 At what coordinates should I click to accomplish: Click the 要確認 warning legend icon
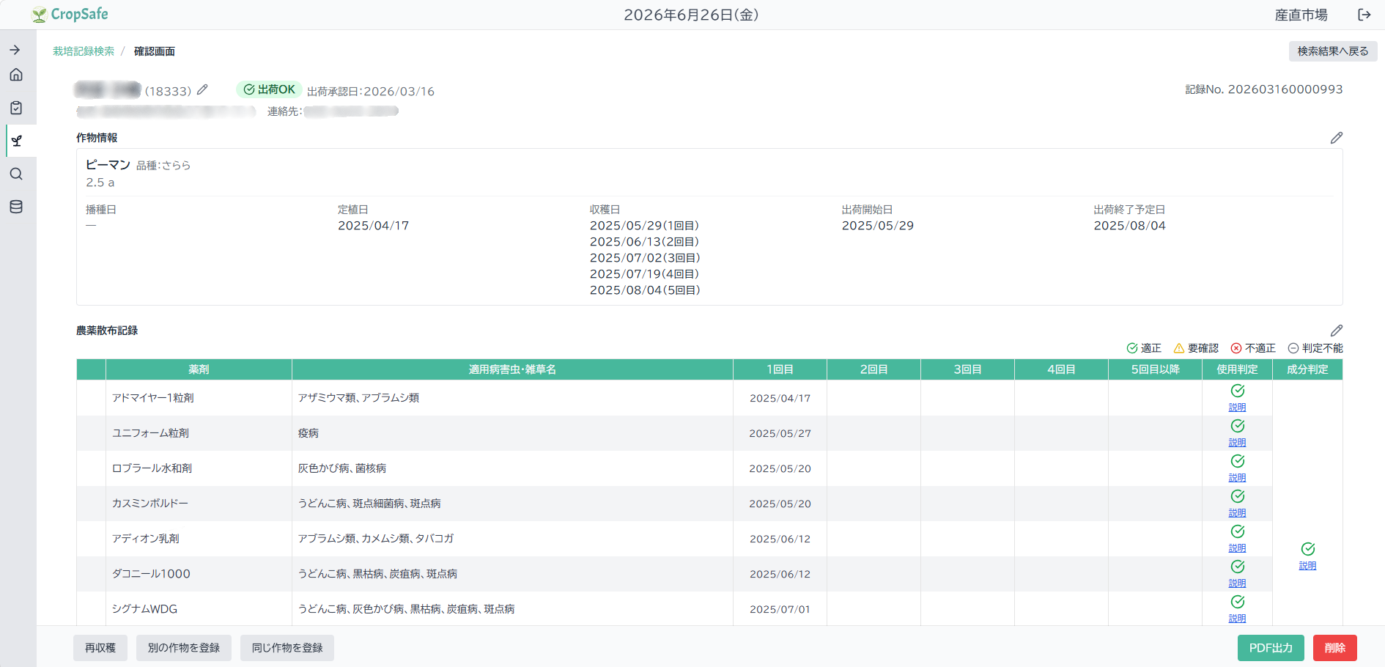(x=1179, y=348)
